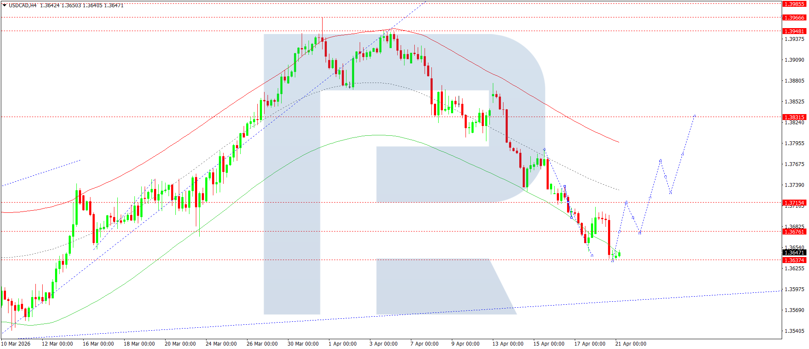Select the 12 Mar 00:00 time label
The height and width of the screenshot is (349, 809).
click(x=57, y=344)
